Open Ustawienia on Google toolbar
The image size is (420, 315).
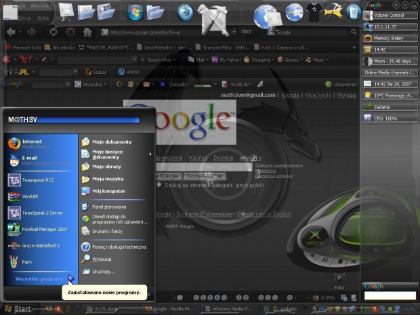(x=341, y=84)
